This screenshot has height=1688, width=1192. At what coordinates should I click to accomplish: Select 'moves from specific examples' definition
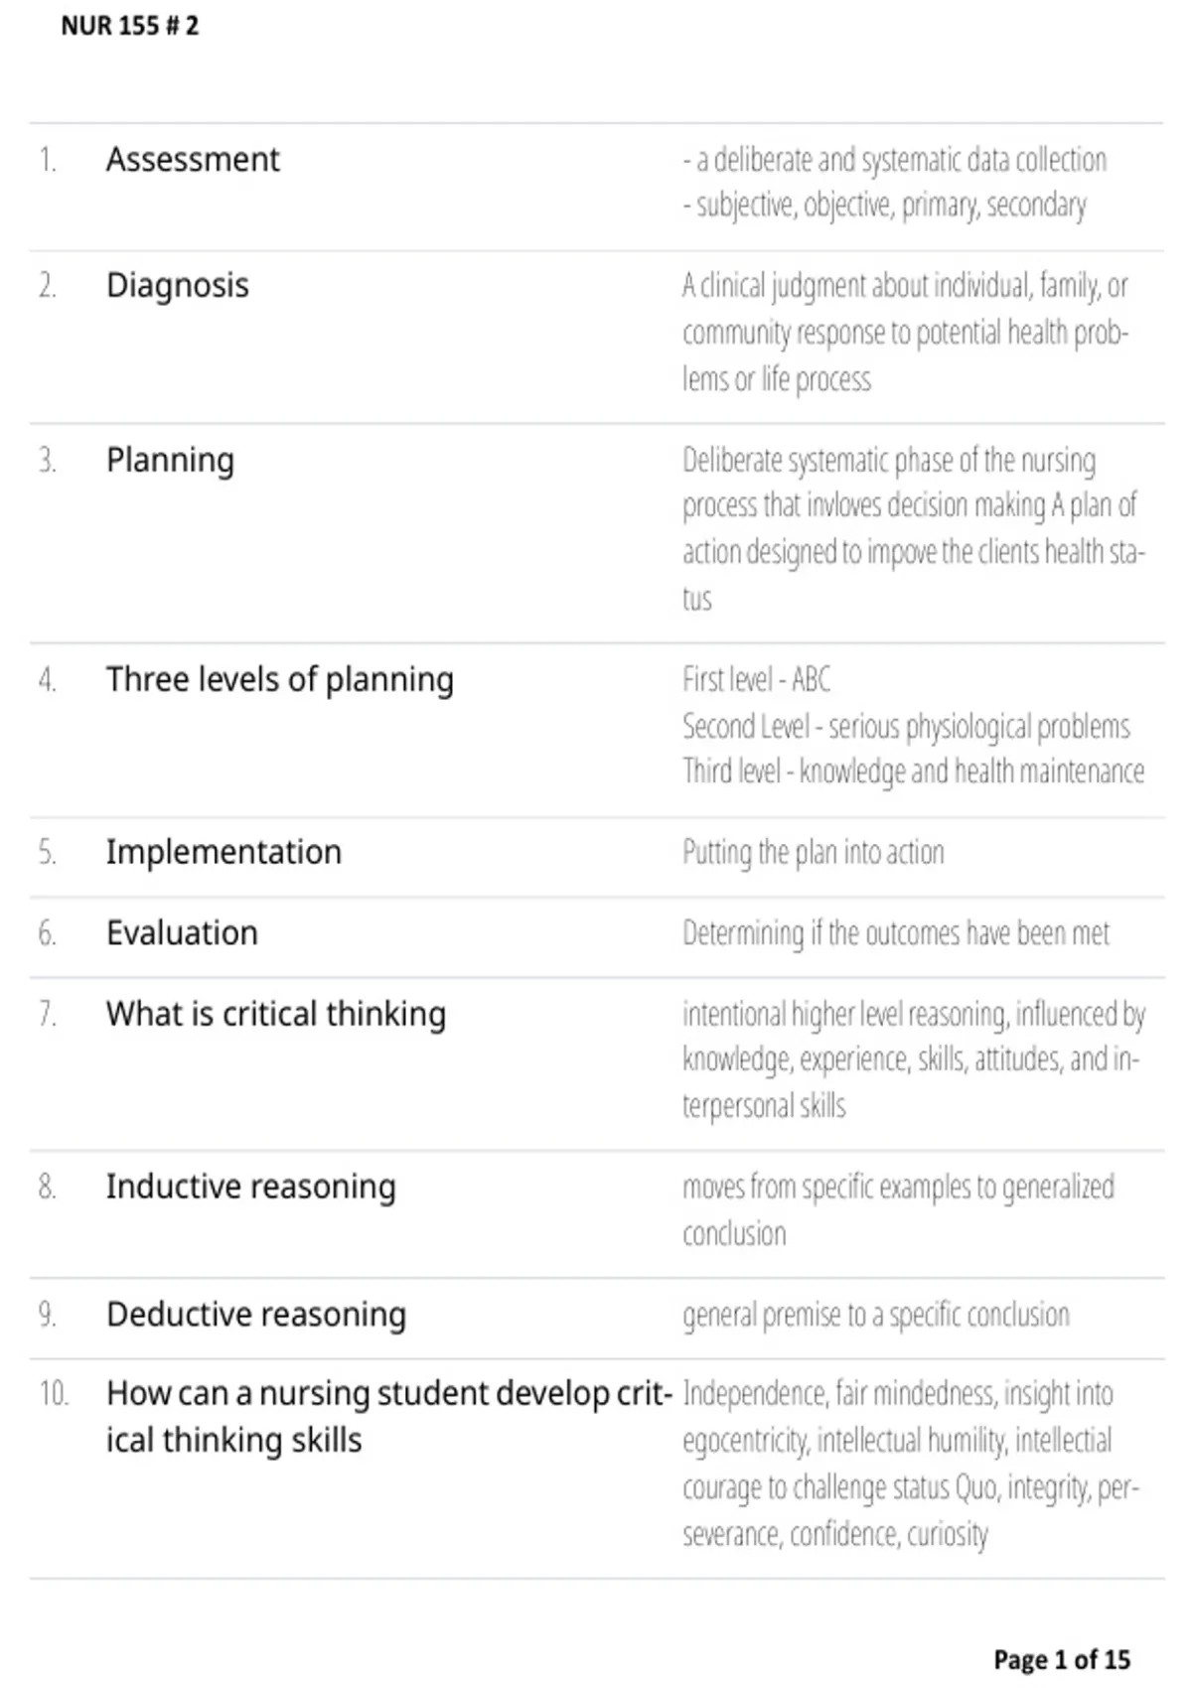898,1210
